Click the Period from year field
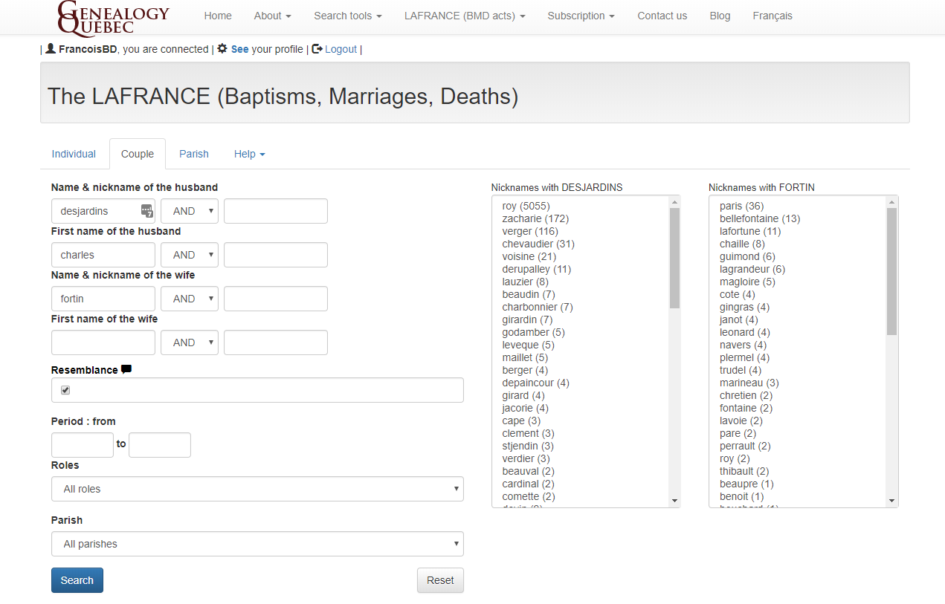This screenshot has height=604, width=945. [x=83, y=445]
